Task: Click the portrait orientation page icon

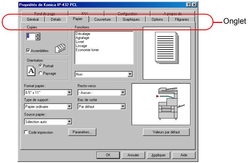Action: [x=31, y=71]
